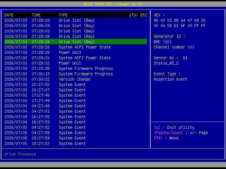The width and height of the screenshot is (226, 169).
Task: Select the System Event entry at 16:27:53
Action: tap(76, 122)
